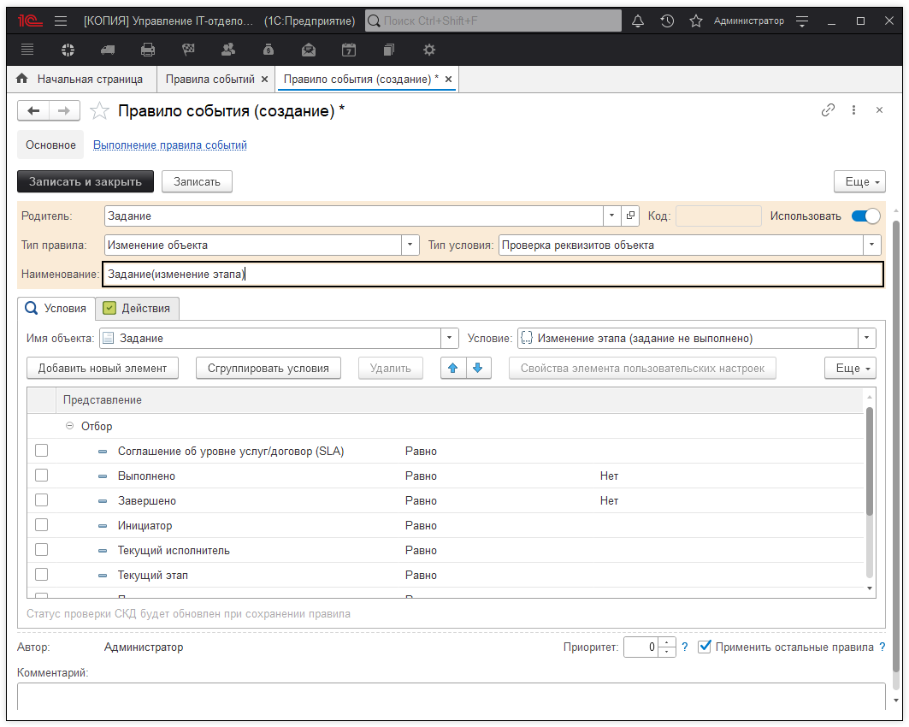Open the history clock icon

[x=667, y=21]
